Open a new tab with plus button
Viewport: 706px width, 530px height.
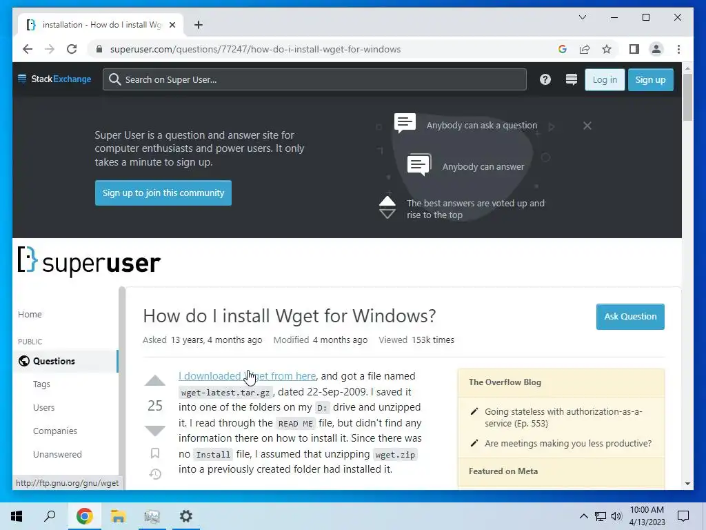199,25
